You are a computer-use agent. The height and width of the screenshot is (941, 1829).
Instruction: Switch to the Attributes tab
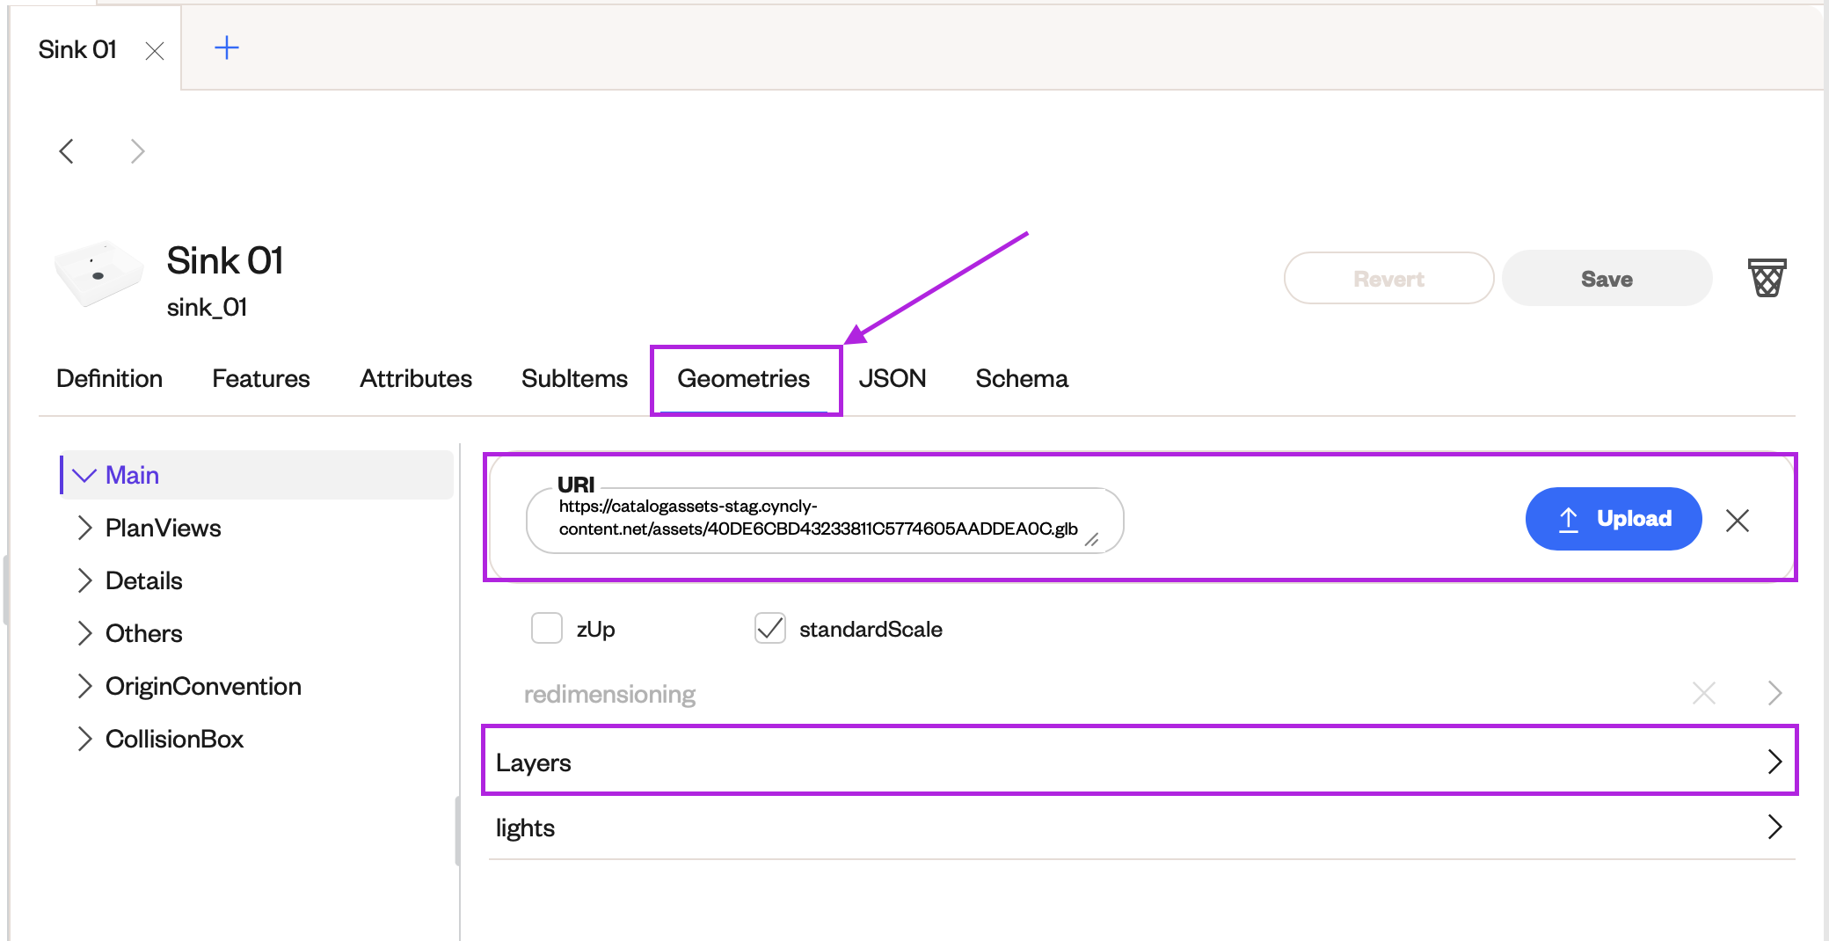pos(416,378)
